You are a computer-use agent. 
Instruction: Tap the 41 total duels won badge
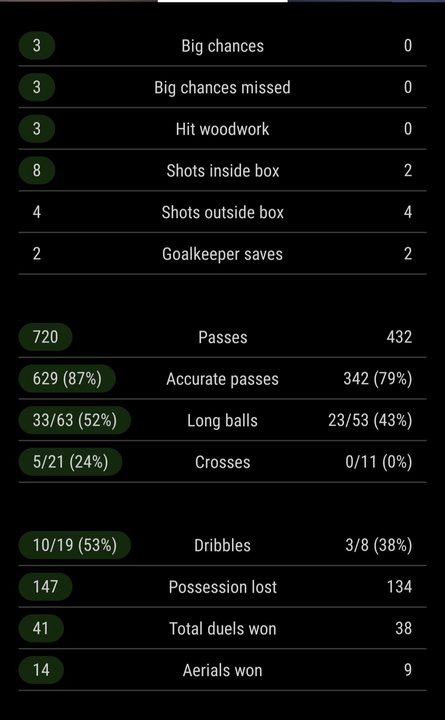[x=41, y=628]
